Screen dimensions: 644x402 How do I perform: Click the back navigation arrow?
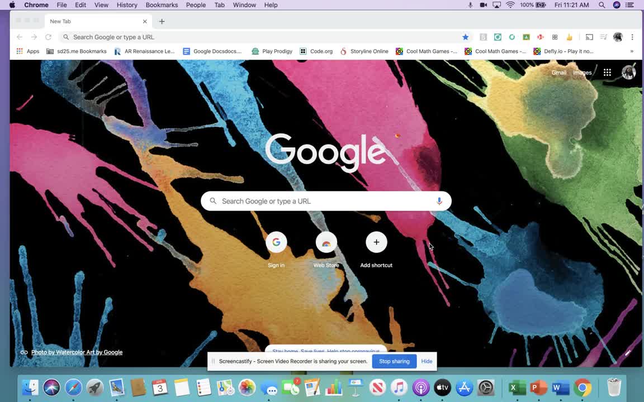[20, 37]
